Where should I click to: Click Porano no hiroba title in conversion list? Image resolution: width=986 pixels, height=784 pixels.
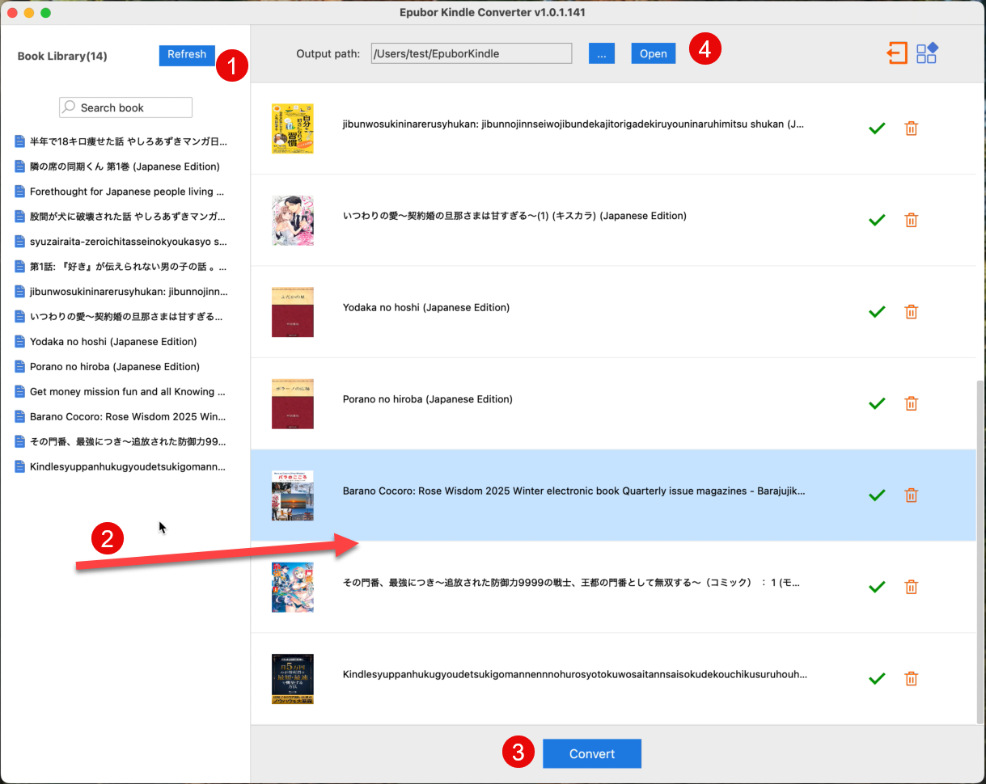pyautogui.click(x=428, y=399)
